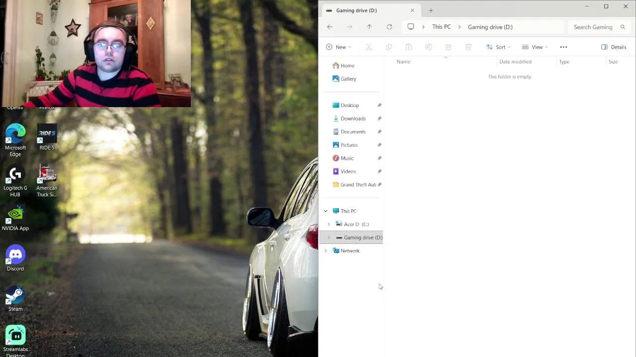The height and width of the screenshot is (357, 636).
Task: Go up one folder level
Action: click(369, 27)
